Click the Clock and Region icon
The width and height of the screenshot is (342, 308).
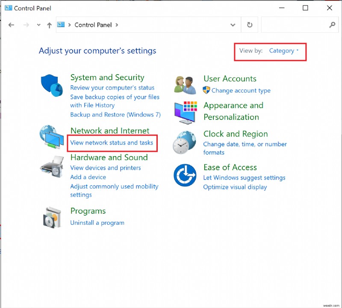pos(184,142)
